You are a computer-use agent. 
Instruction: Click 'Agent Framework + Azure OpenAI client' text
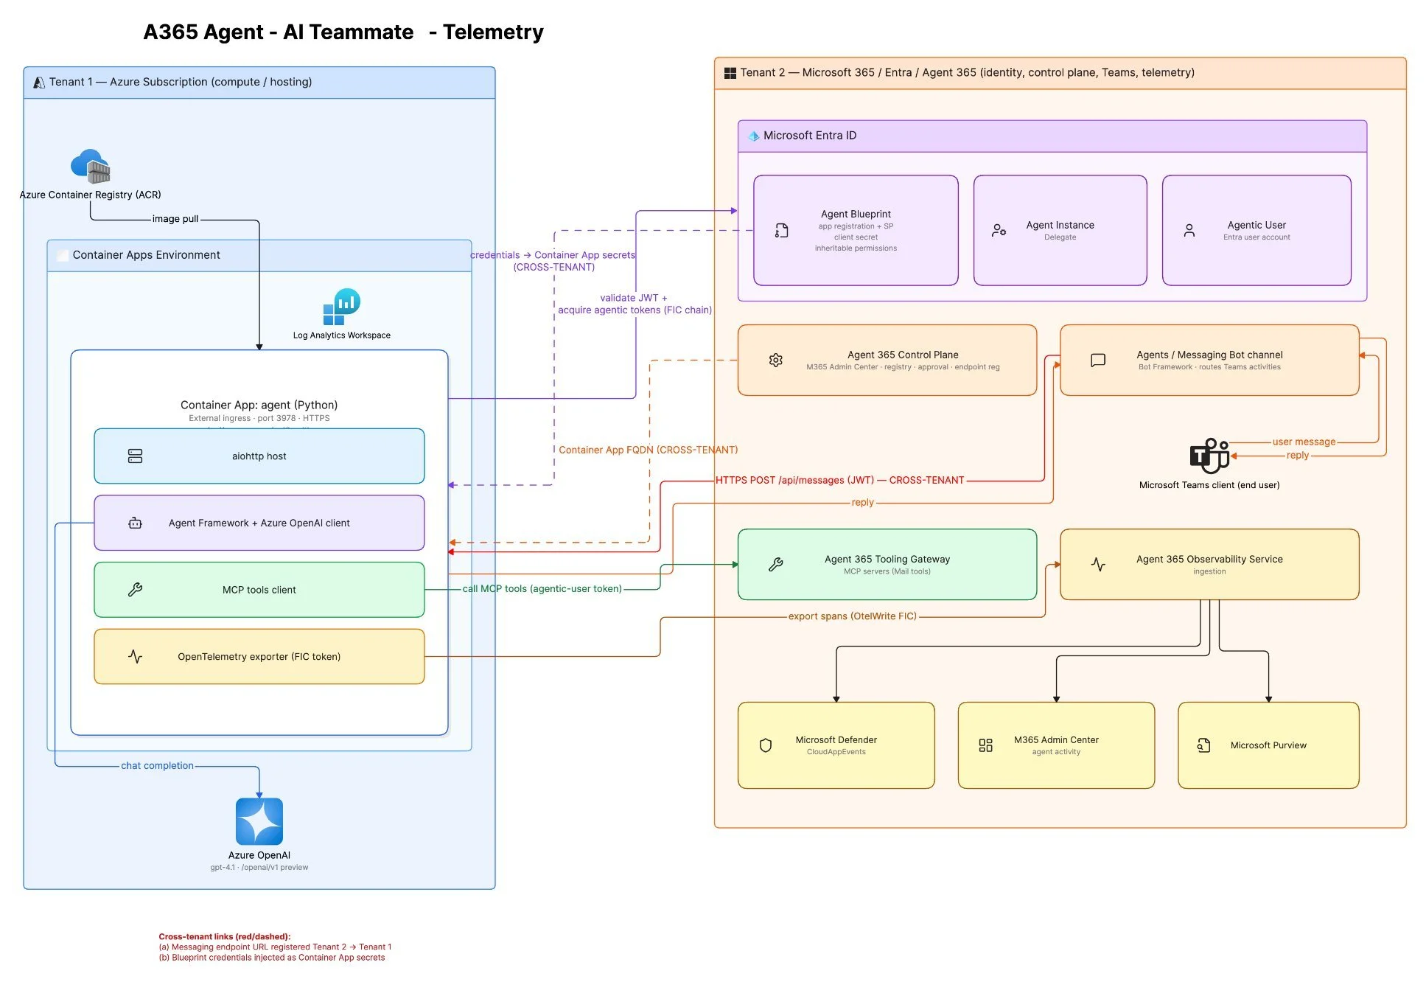(x=259, y=523)
